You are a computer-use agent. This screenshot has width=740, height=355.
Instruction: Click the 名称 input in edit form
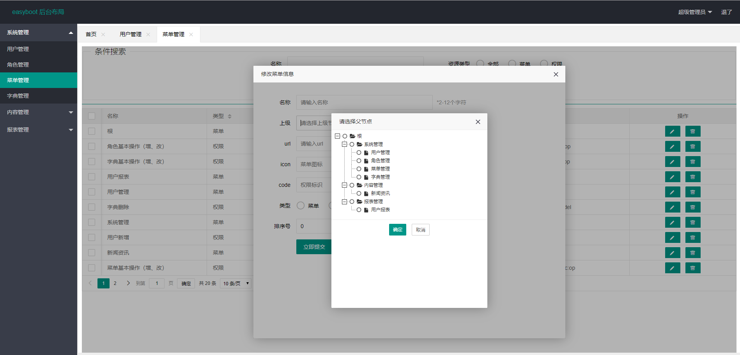364,102
